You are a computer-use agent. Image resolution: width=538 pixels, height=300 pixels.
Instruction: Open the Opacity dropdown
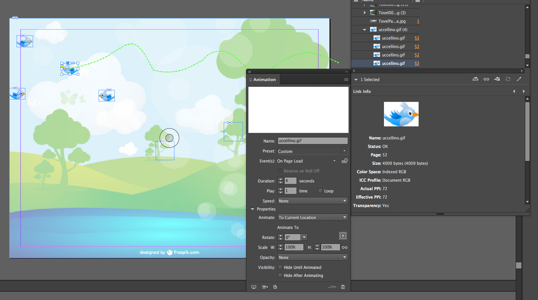313,257
